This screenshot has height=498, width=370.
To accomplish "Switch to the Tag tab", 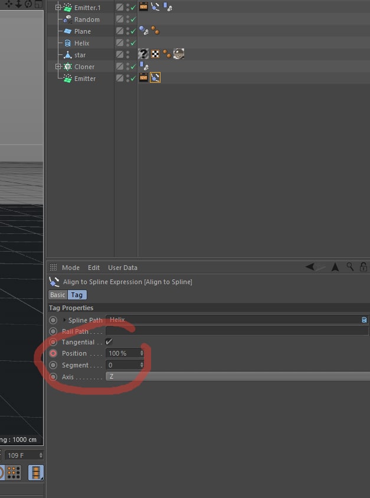I will pyautogui.click(x=77, y=295).
